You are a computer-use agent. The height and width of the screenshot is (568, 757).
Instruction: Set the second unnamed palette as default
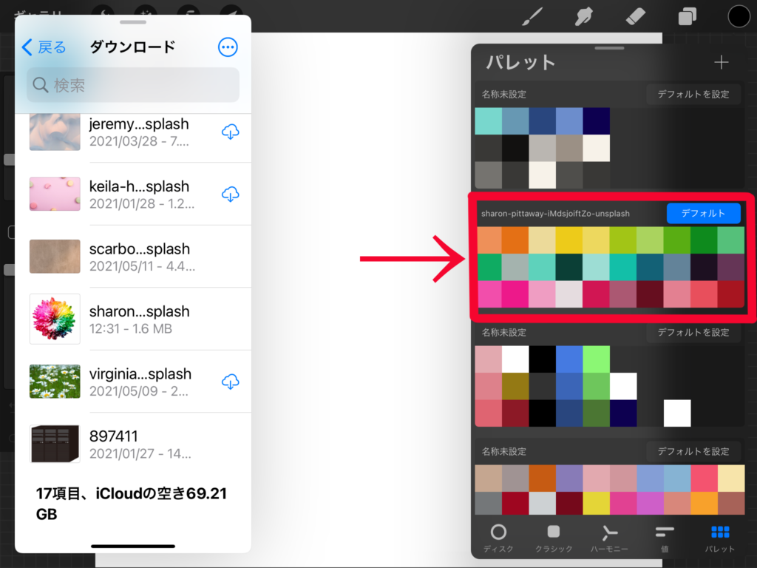[x=693, y=332]
